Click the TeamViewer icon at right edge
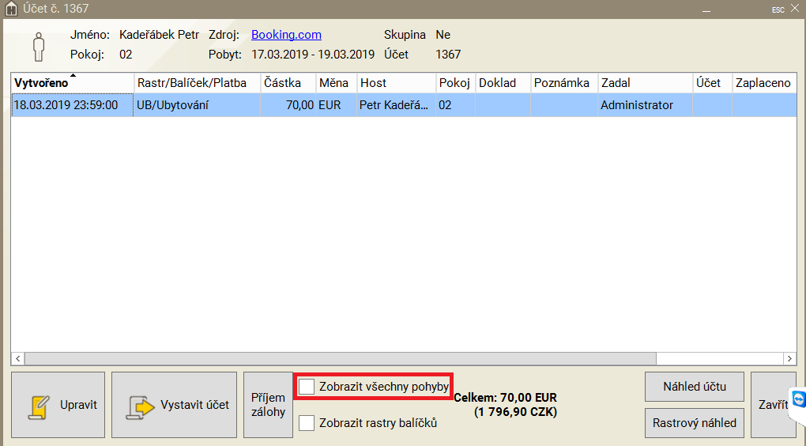The width and height of the screenshot is (806, 446). pos(798,399)
